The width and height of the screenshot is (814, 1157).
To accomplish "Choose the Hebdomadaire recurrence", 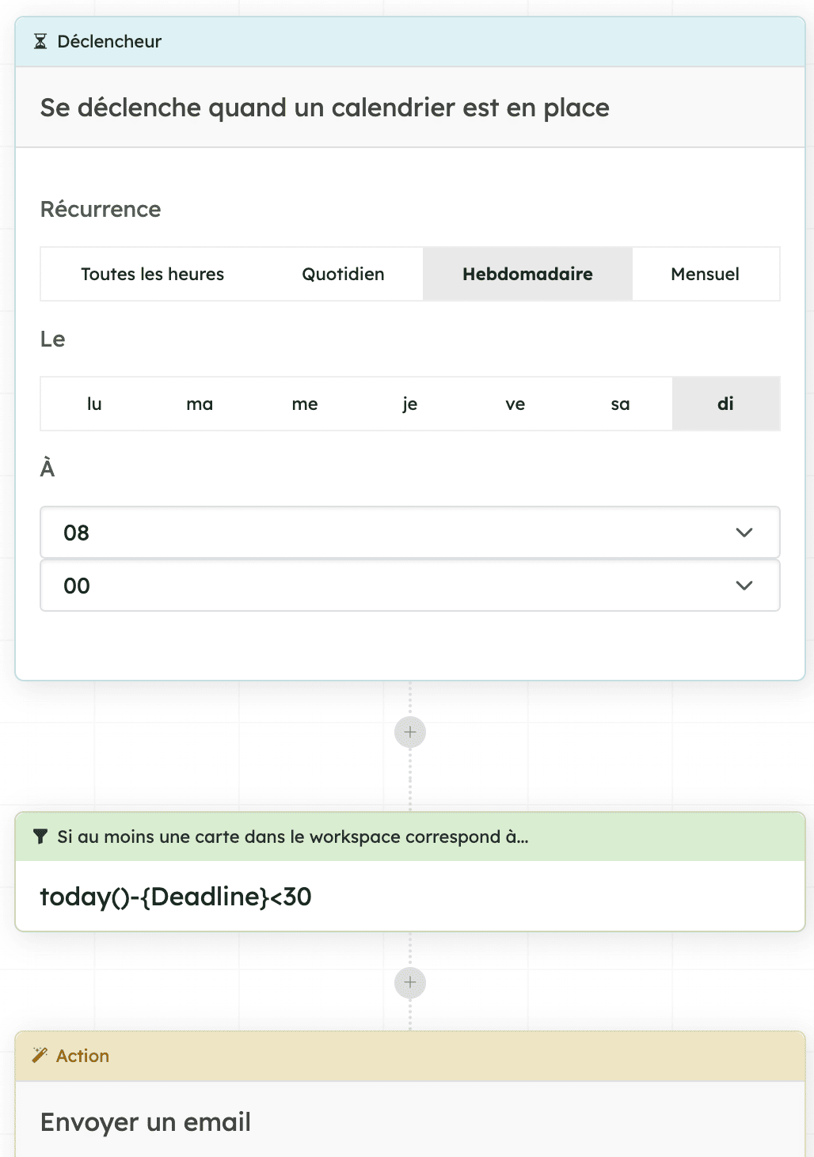I will 527,274.
